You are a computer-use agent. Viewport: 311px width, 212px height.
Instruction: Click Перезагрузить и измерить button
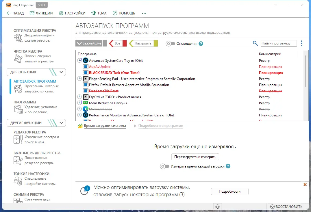pyautogui.click(x=195, y=157)
